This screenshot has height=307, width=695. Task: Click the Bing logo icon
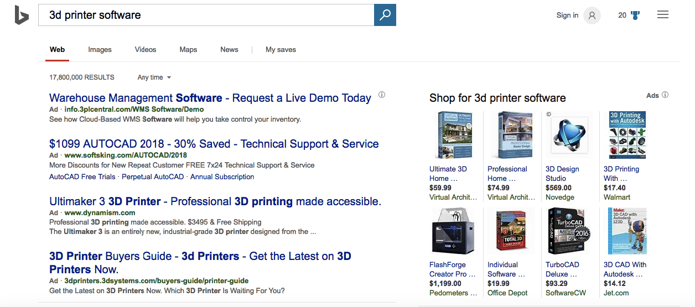(22, 15)
